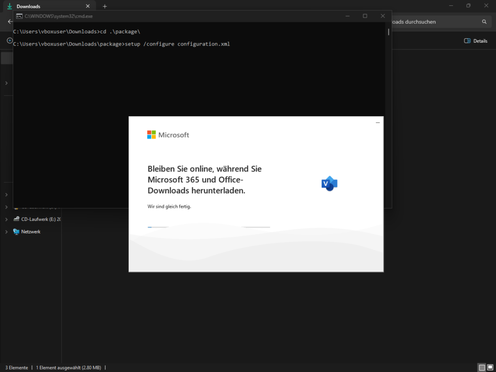Click the Visio icon in the Office installer

tap(329, 184)
